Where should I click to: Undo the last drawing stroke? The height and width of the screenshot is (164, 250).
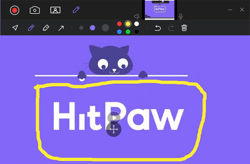[x=158, y=28]
